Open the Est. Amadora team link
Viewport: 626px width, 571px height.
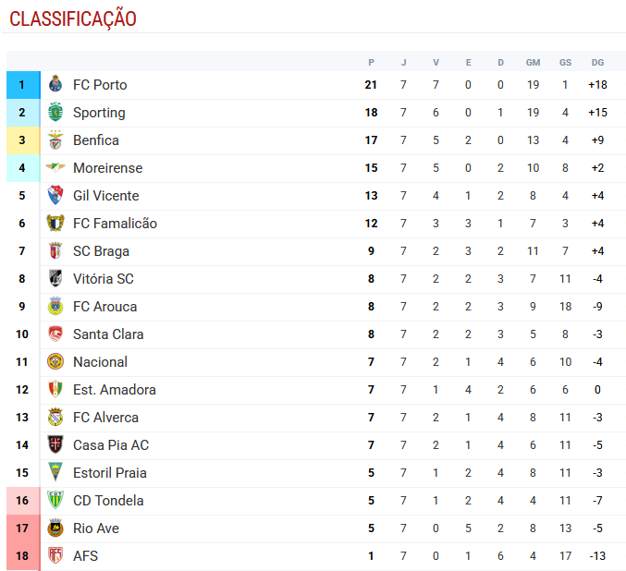[114, 390]
